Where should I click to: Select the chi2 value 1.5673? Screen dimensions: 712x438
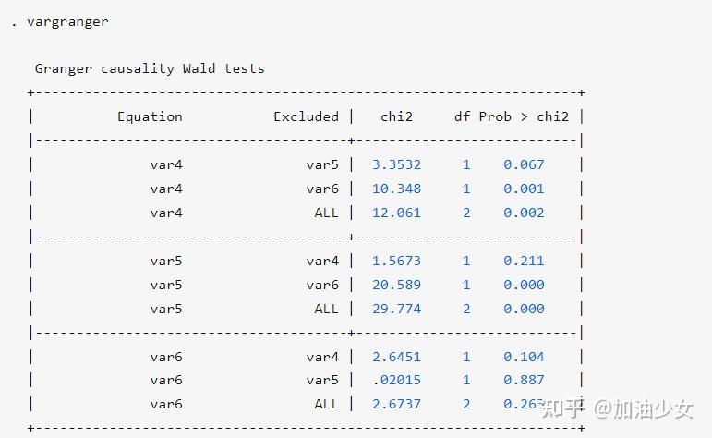(x=396, y=261)
